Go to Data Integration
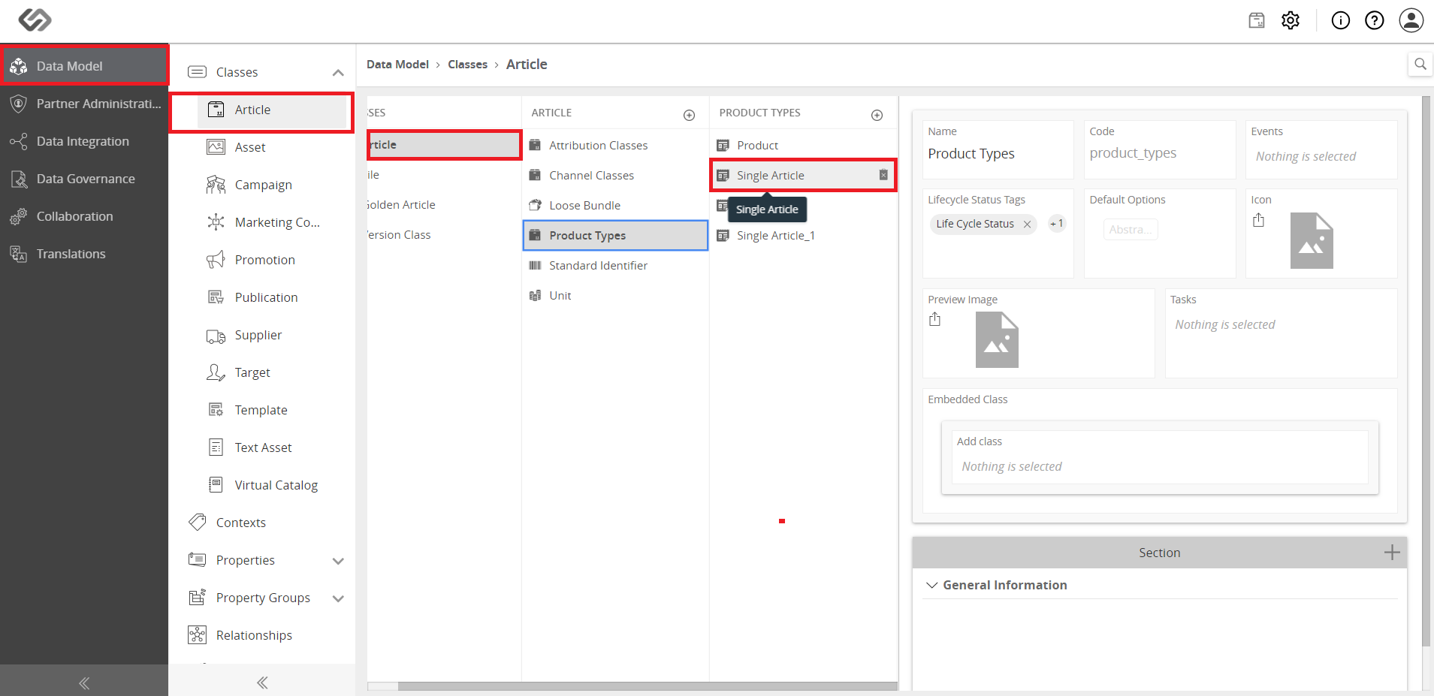1434x696 pixels. tap(84, 141)
